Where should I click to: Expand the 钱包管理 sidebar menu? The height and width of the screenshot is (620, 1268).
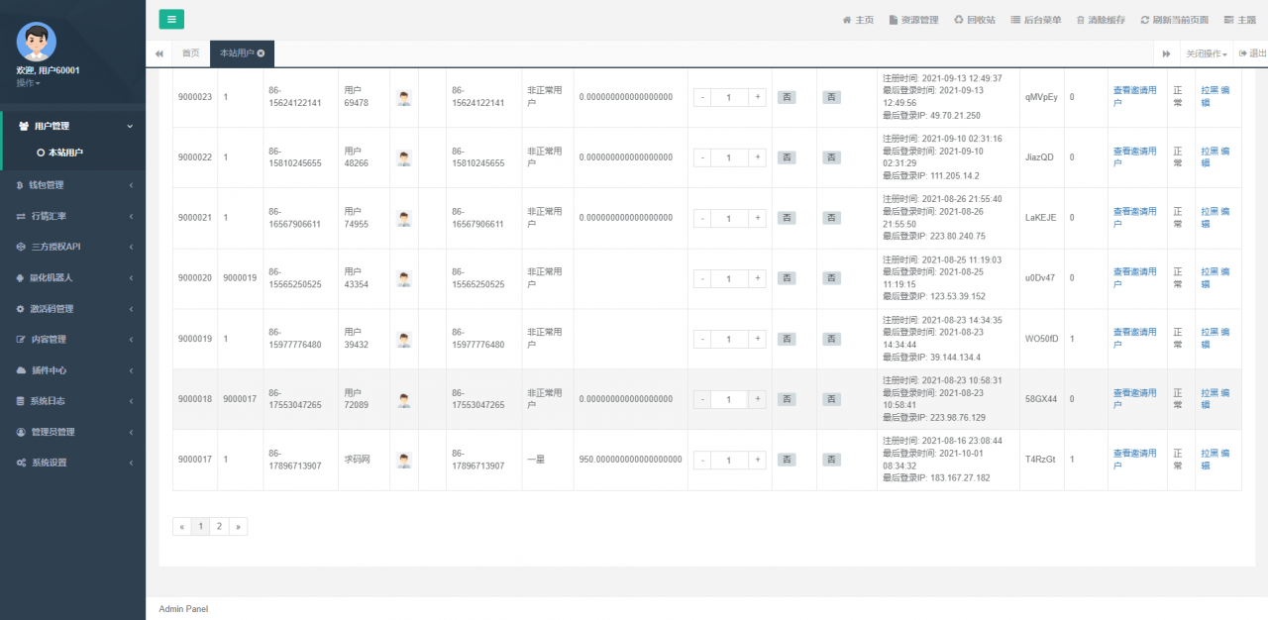pos(73,185)
